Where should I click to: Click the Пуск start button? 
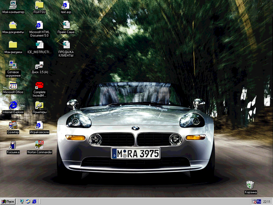point(8,201)
